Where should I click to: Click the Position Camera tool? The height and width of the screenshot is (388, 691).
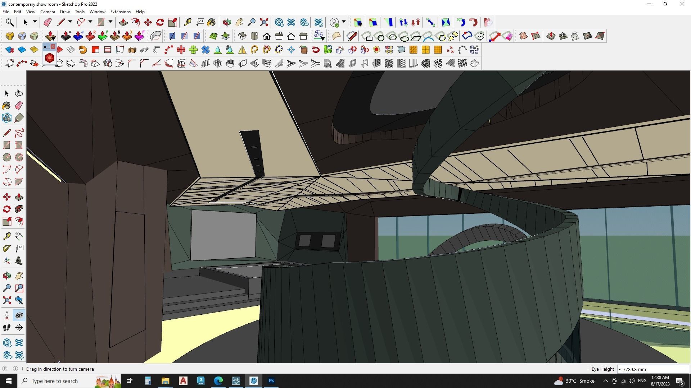pos(6,315)
